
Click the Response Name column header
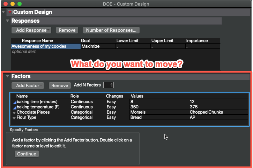[x=37, y=41]
